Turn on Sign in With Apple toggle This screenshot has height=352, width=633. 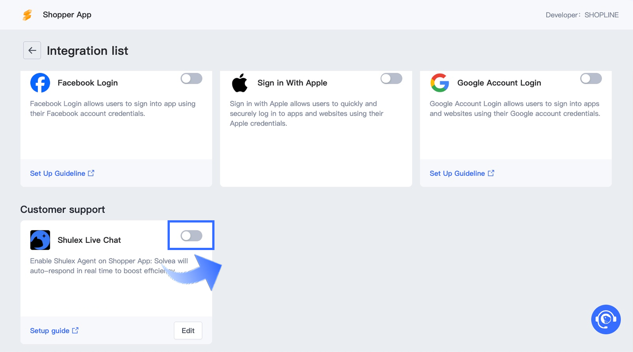click(391, 79)
